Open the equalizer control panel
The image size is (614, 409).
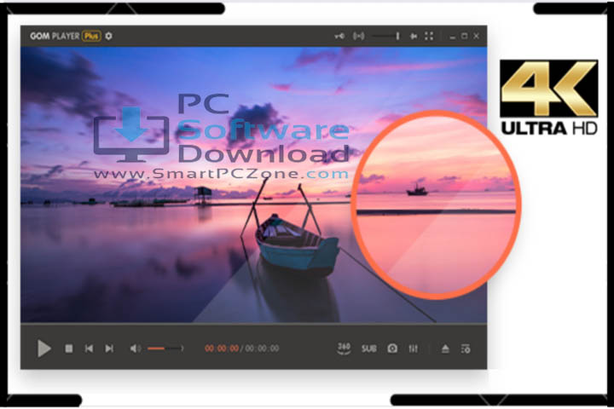point(413,349)
